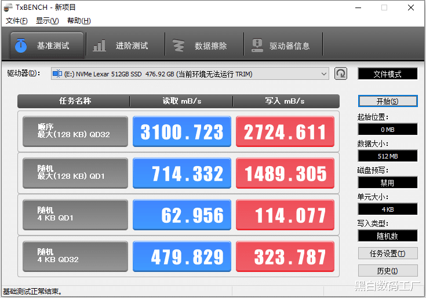This screenshot has width=426, height=298.
Task: Click the 114.077 write result
Action: point(285,215)
